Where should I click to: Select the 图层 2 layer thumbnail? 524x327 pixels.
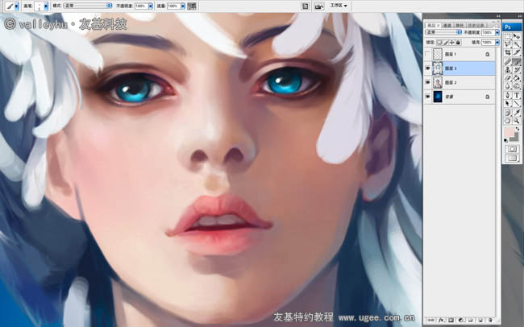coord(438,82)
